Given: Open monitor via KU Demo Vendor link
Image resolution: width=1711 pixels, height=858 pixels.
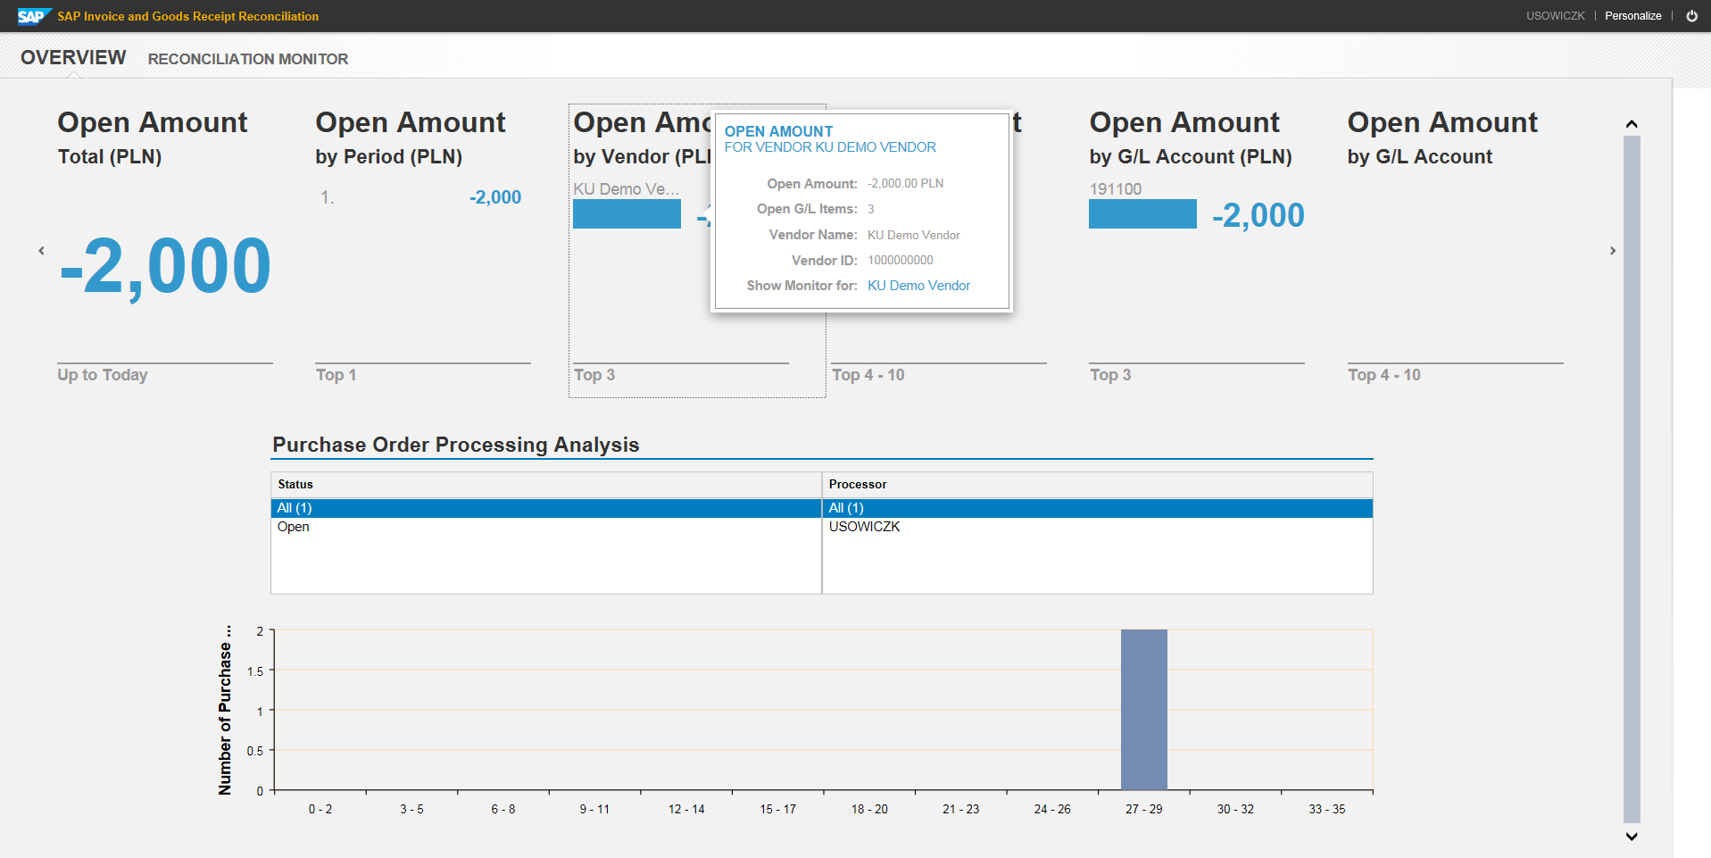Looking at the screenshot, I should point(918,285).
